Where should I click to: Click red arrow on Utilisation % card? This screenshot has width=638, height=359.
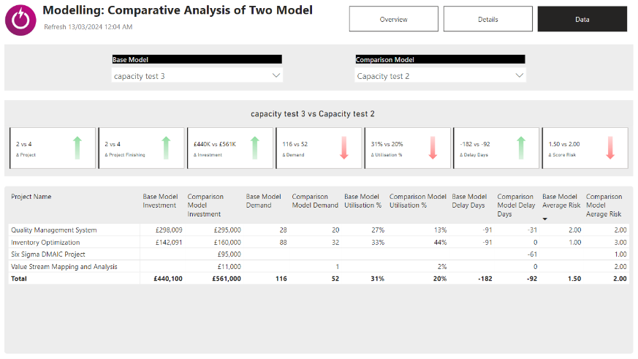(x=433, y=148)
